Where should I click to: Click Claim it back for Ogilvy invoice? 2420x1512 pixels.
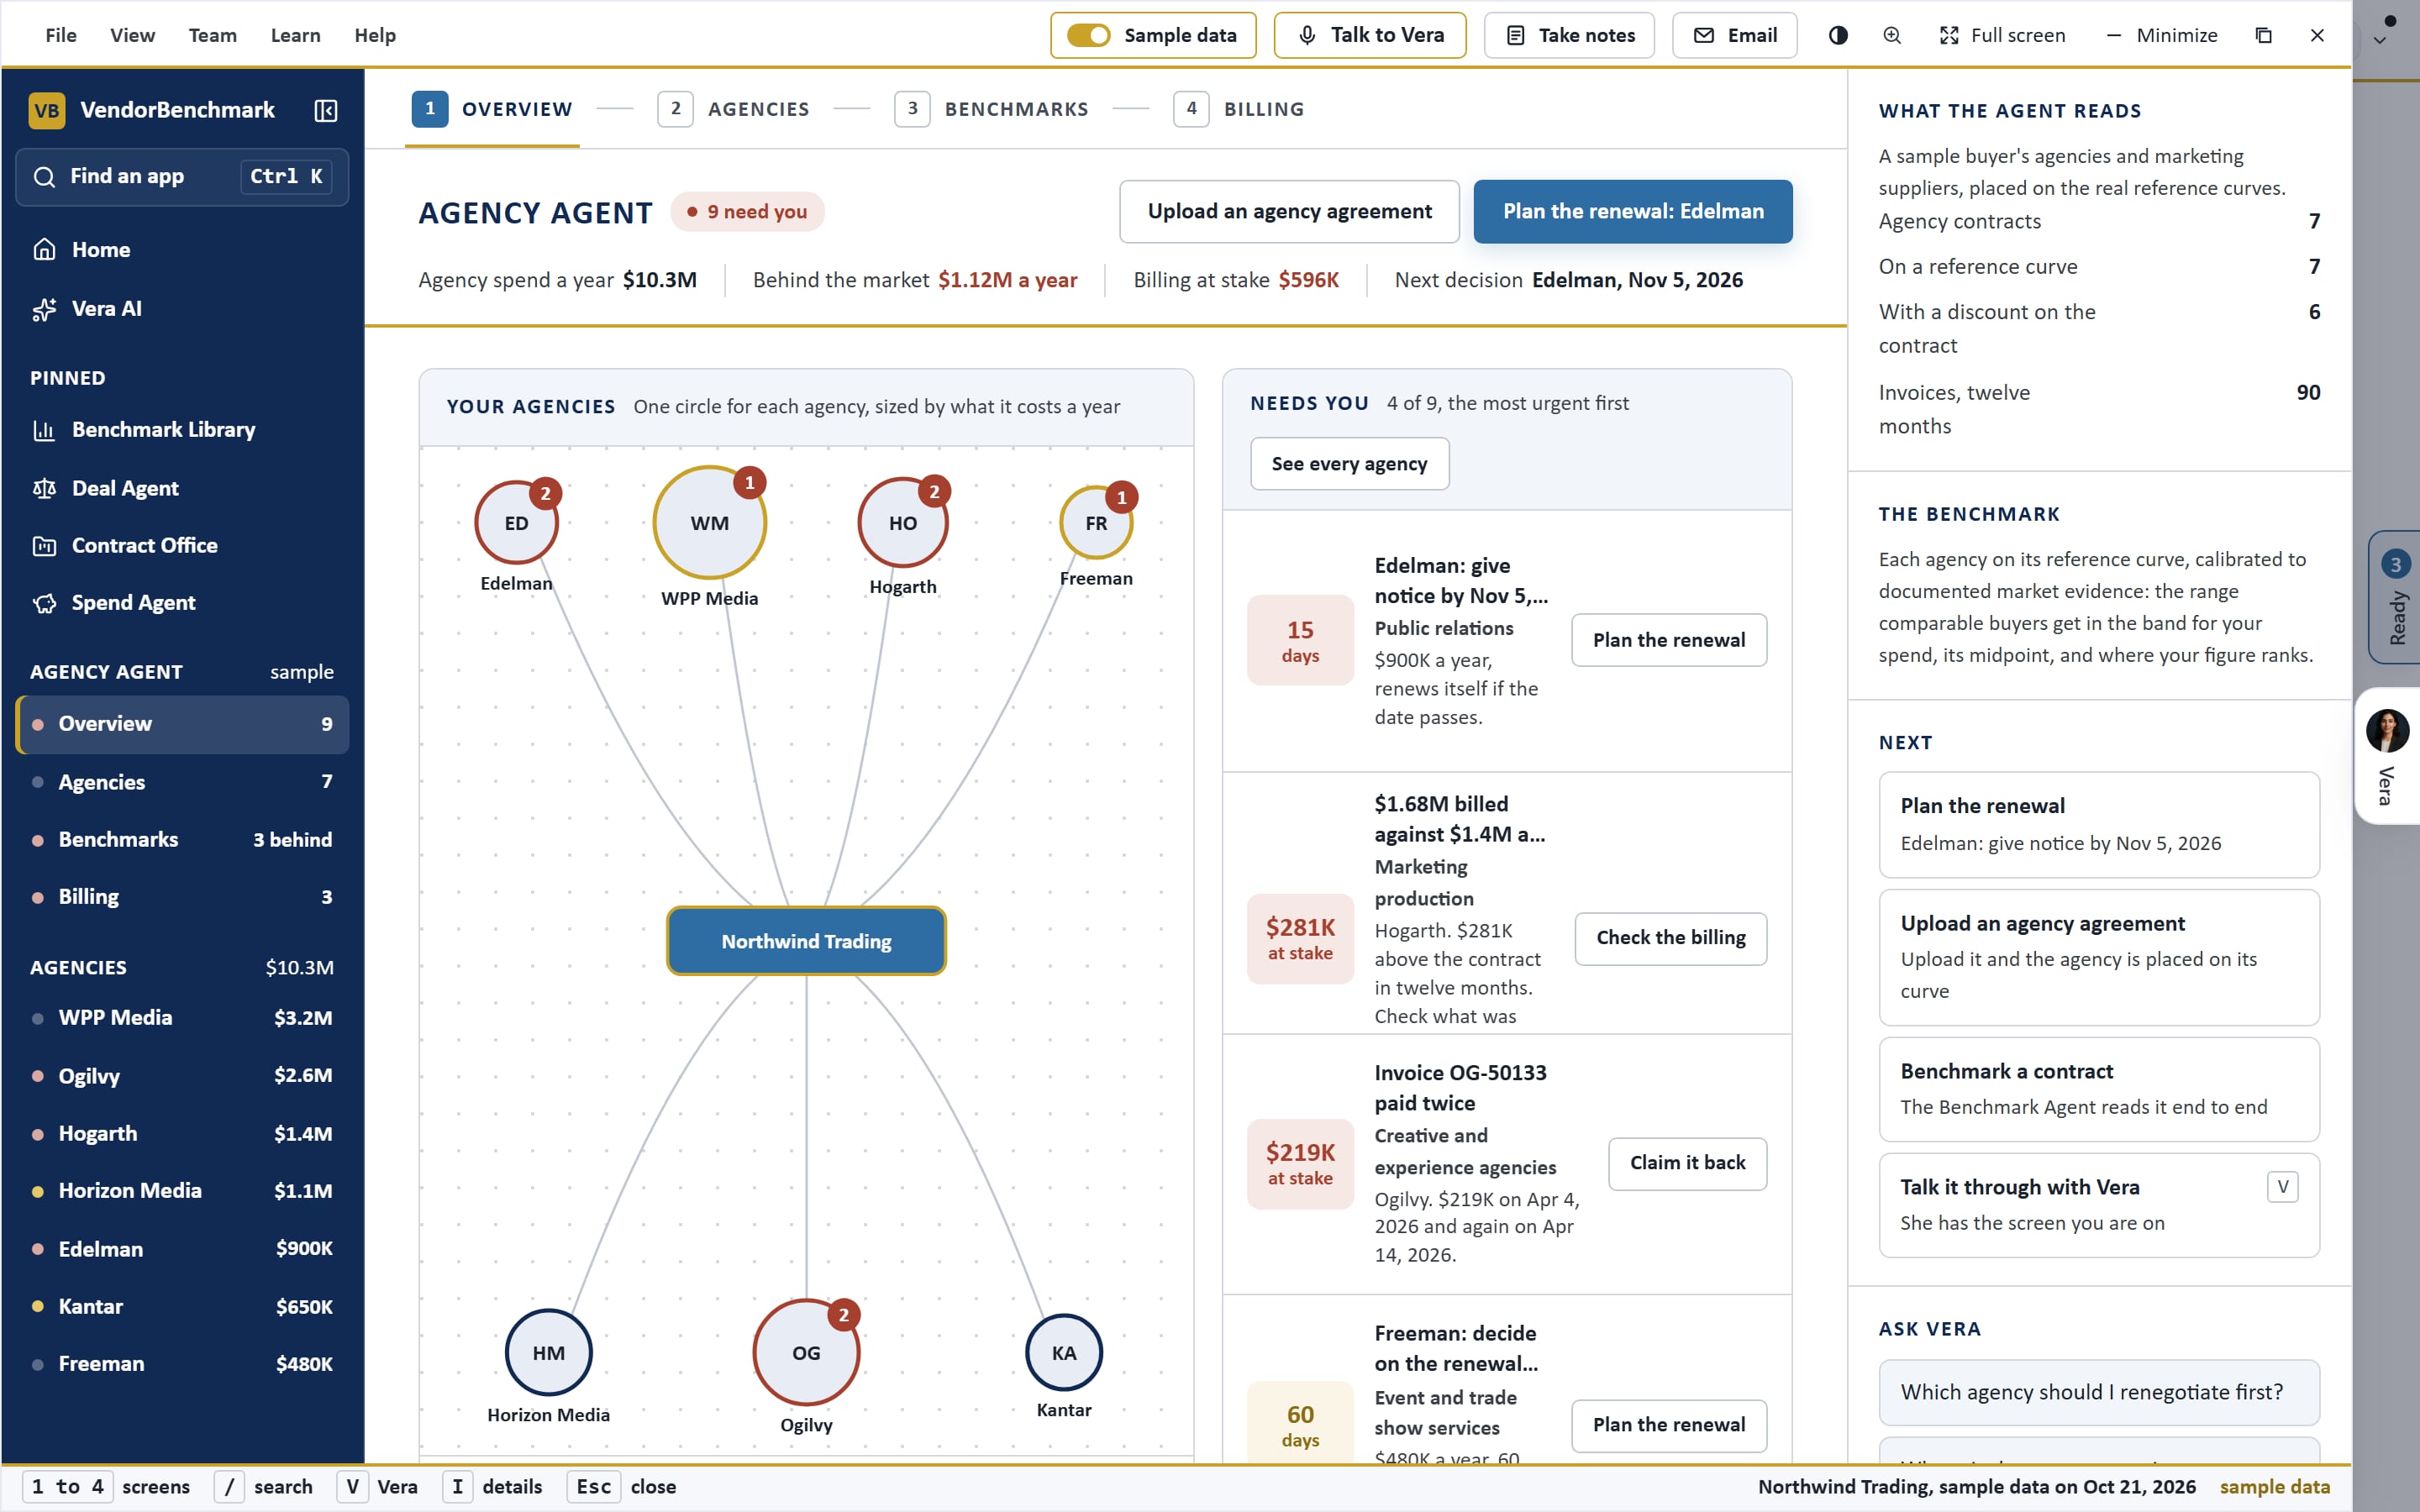pyautogui.click(x=1687, y=1163)
